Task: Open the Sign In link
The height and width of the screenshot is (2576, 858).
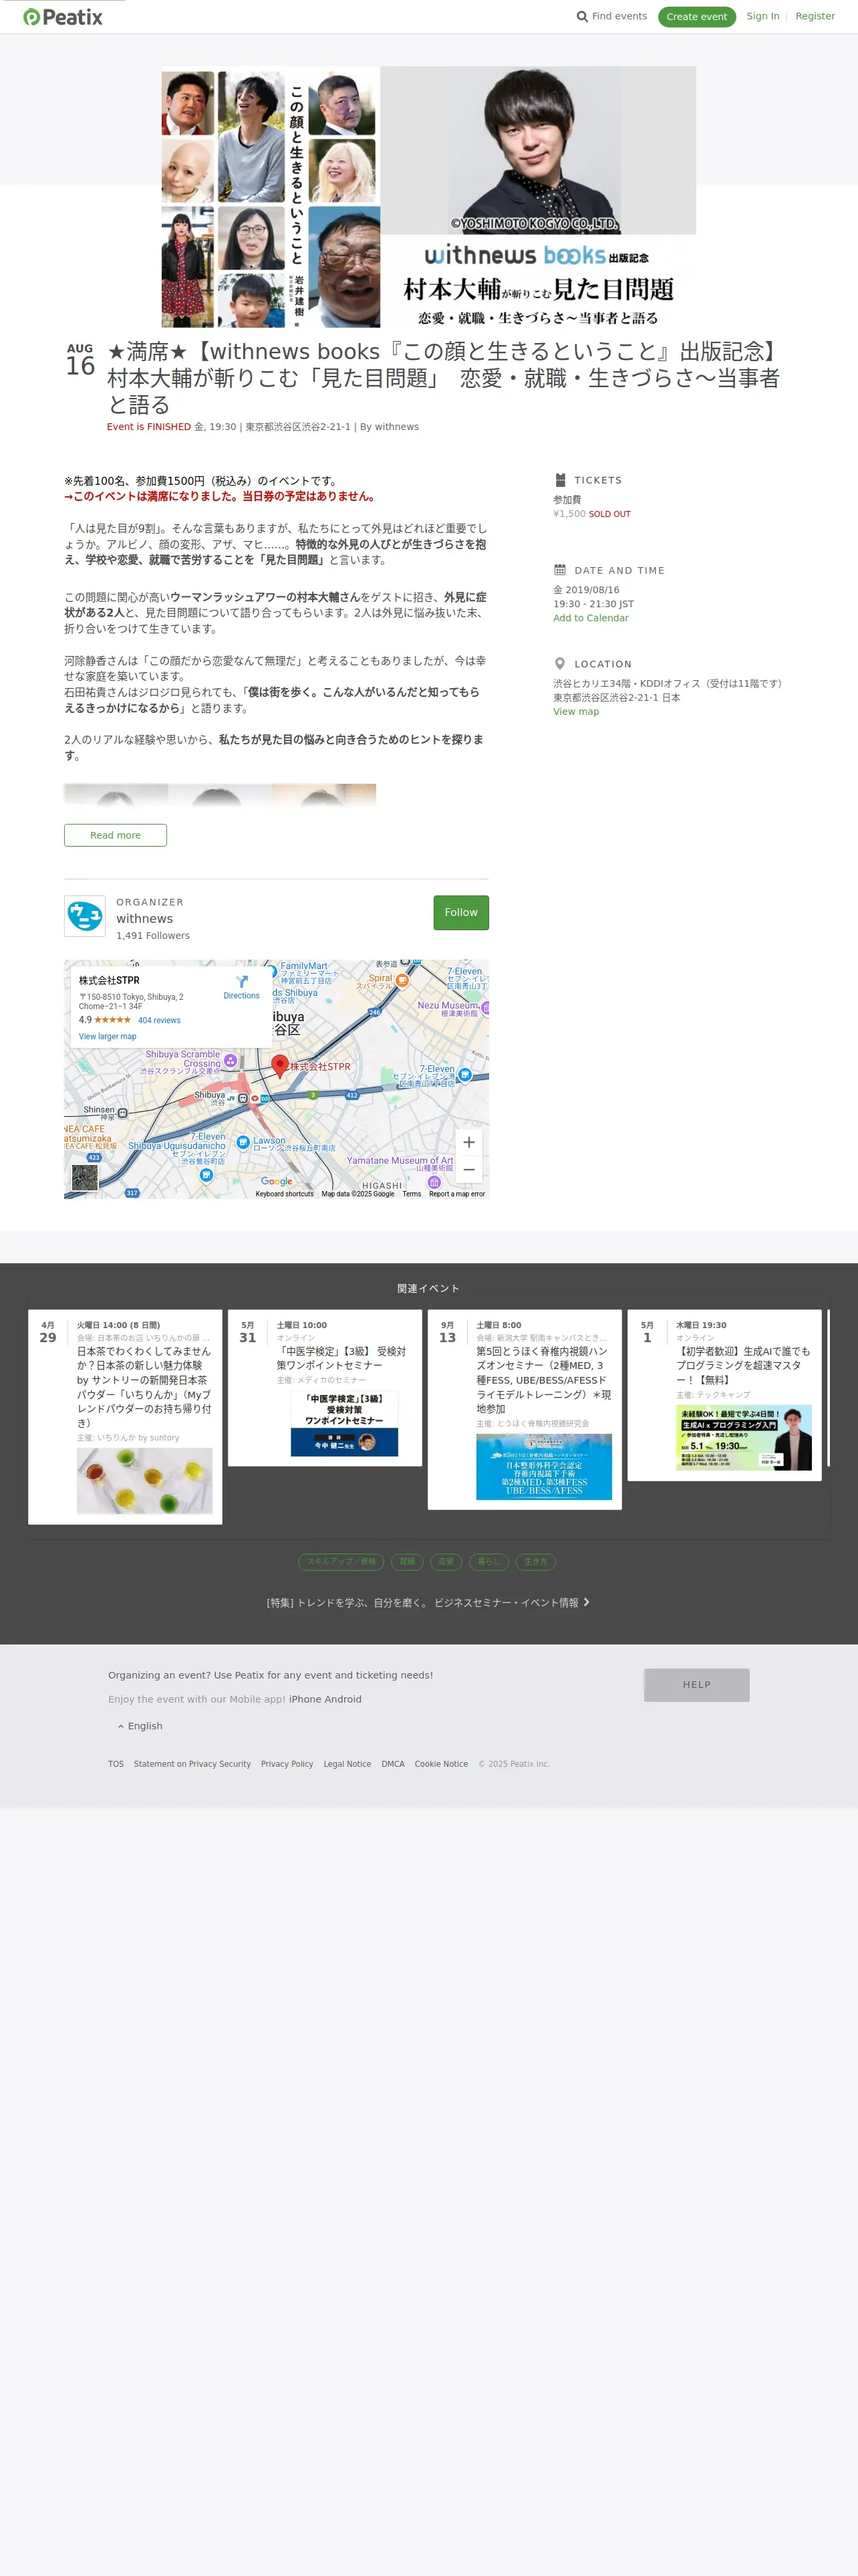Action: tap(763, 16)
